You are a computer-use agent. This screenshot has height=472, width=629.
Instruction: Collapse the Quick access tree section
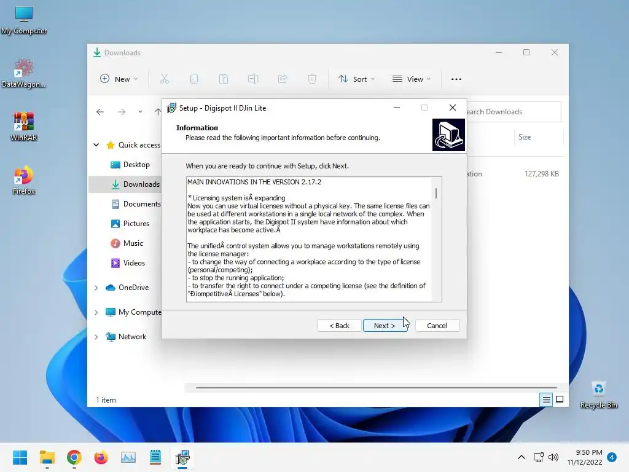[x=96, y=145]
